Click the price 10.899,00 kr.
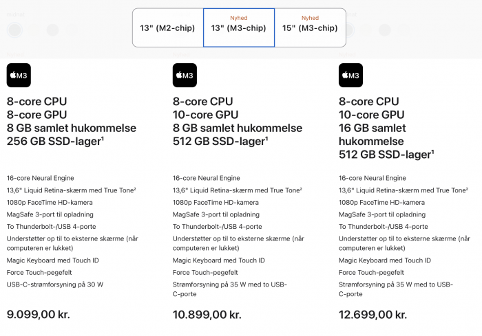 [x=207, y=315]
